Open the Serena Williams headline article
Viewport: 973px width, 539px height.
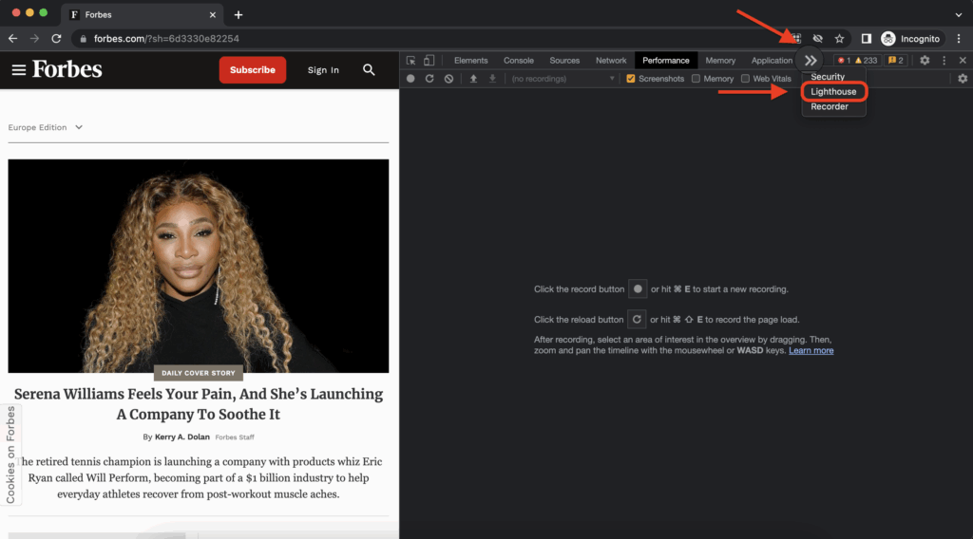[199, 404]
